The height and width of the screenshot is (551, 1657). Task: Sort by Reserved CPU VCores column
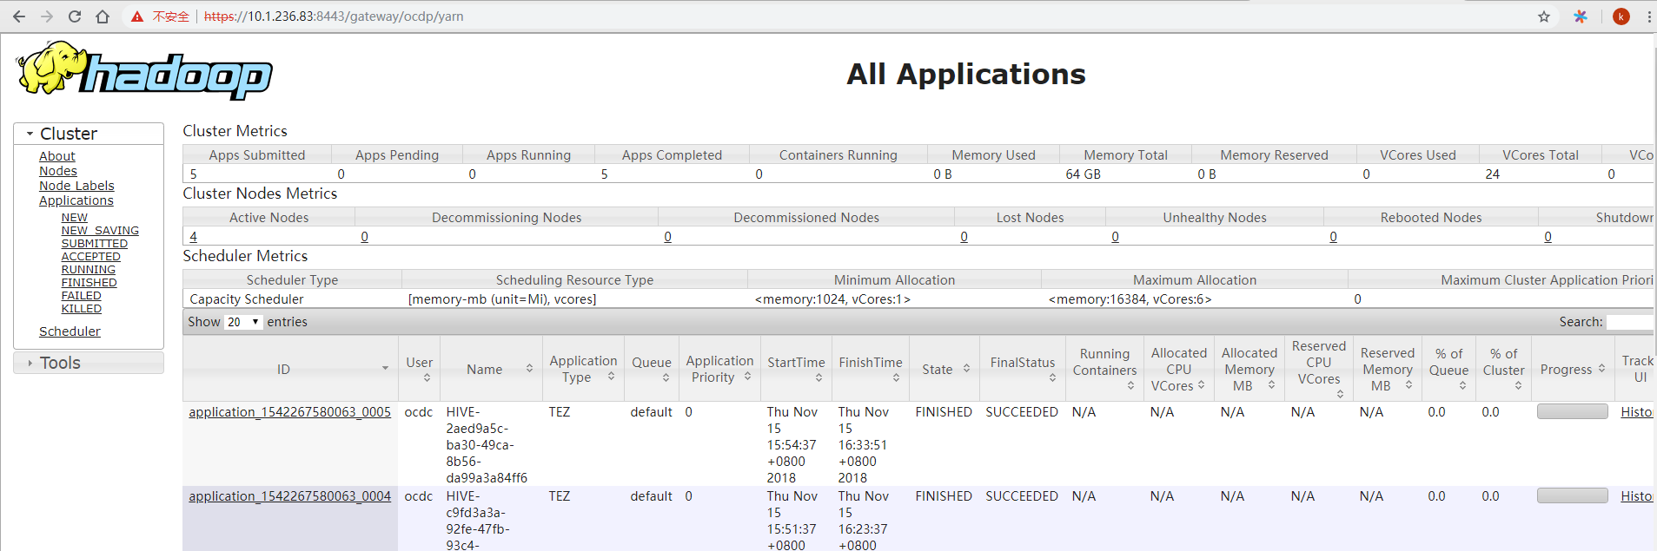click(1340, 394)
